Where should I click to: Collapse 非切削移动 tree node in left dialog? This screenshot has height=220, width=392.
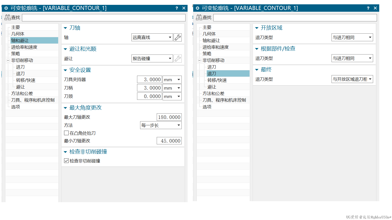click(8, 60)
